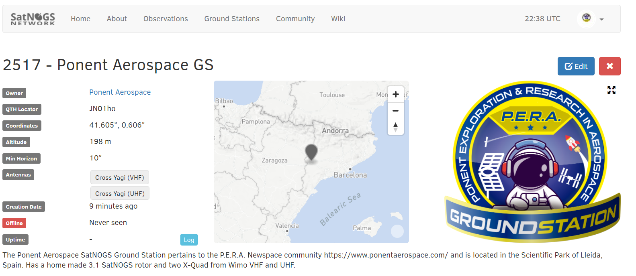Toggle fullscreen view of station image
Image resolution: width=636 pixels, height=276 pixels.
point(611,90)
